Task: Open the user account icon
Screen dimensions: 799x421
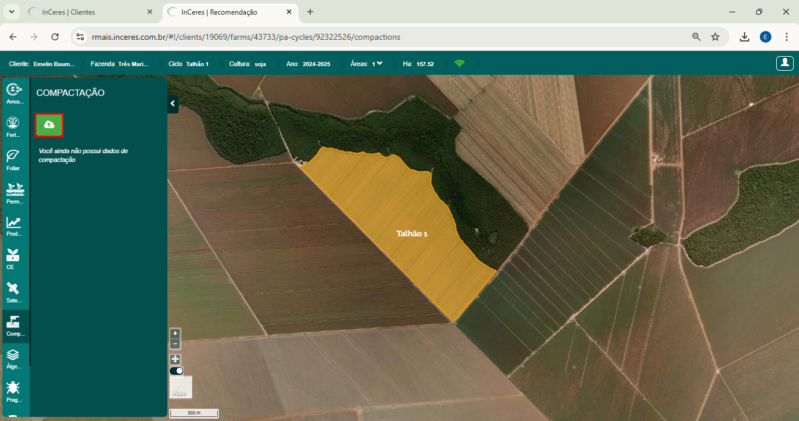Action: [x=784, y=63]
